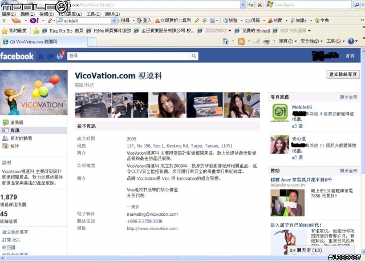Click the add-to-favorites star icon
This screenshot has height=262, width=365.
point(36,31)
